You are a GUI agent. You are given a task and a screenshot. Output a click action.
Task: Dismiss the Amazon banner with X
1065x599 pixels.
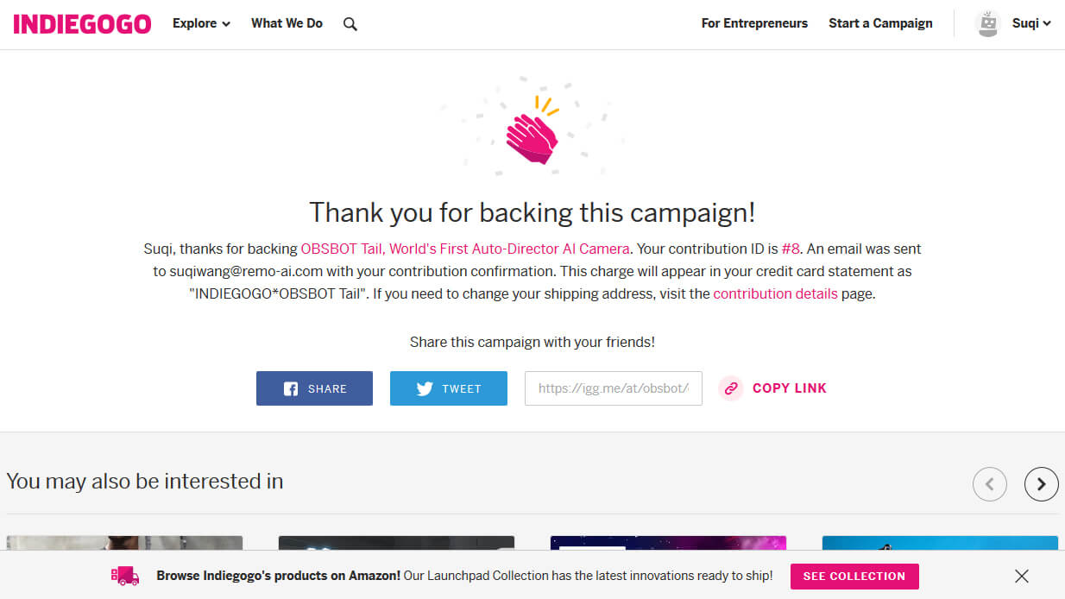pyautogui.click(x=1022, y=576)
